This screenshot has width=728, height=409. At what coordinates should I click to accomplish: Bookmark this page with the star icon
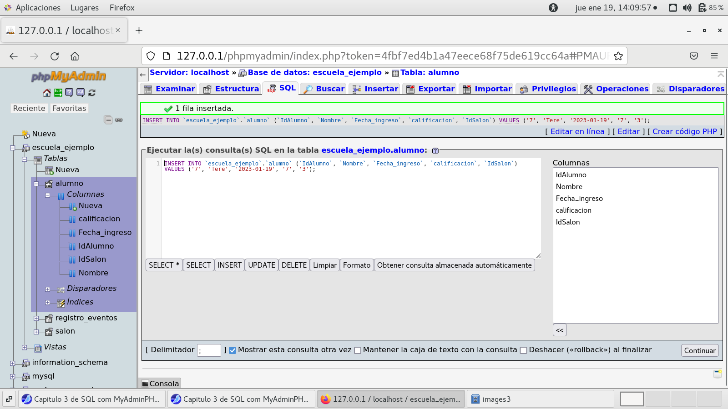click(x=618, y=56)
